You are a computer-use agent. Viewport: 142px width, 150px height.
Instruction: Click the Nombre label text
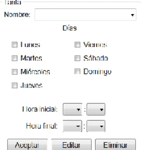(17, 14)
